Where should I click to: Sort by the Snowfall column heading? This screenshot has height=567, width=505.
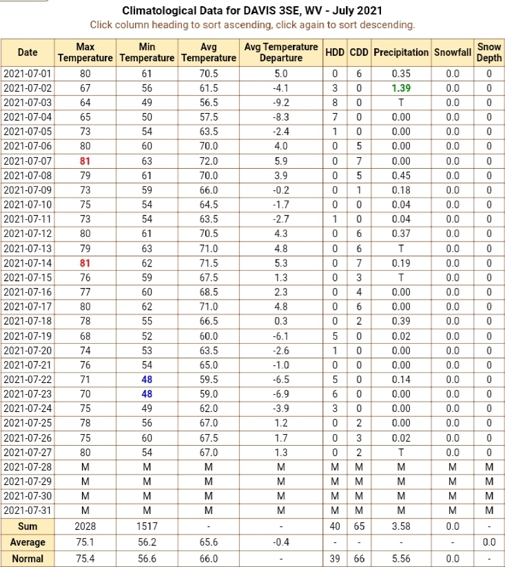[x=453, y=52]
